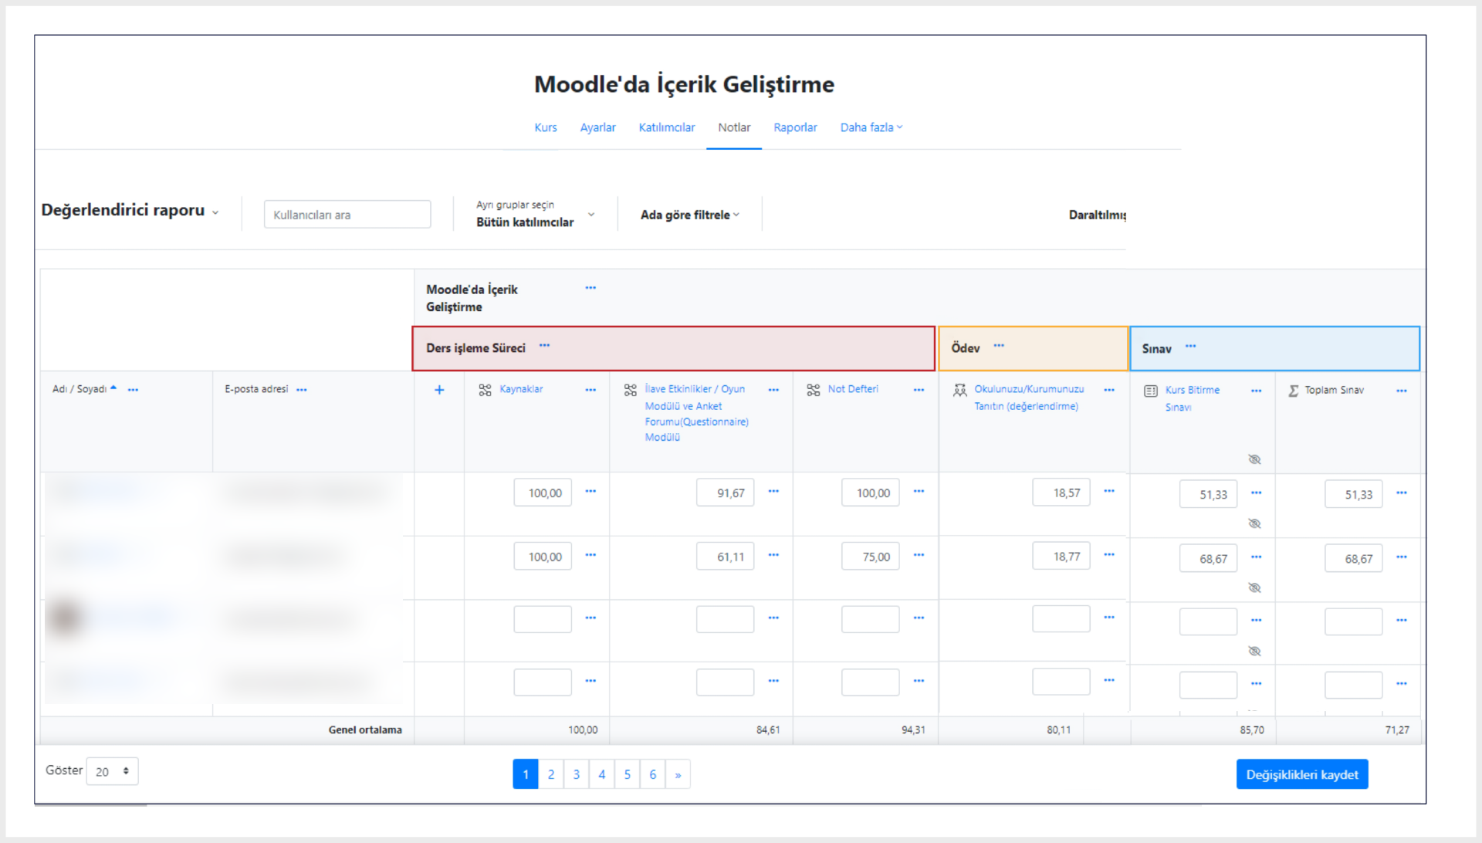The height and width of the screenshot is (843, 1482).
Task: Open actions menu for Sınav category
Action: pyautogui.click(x=1190, y=347)
